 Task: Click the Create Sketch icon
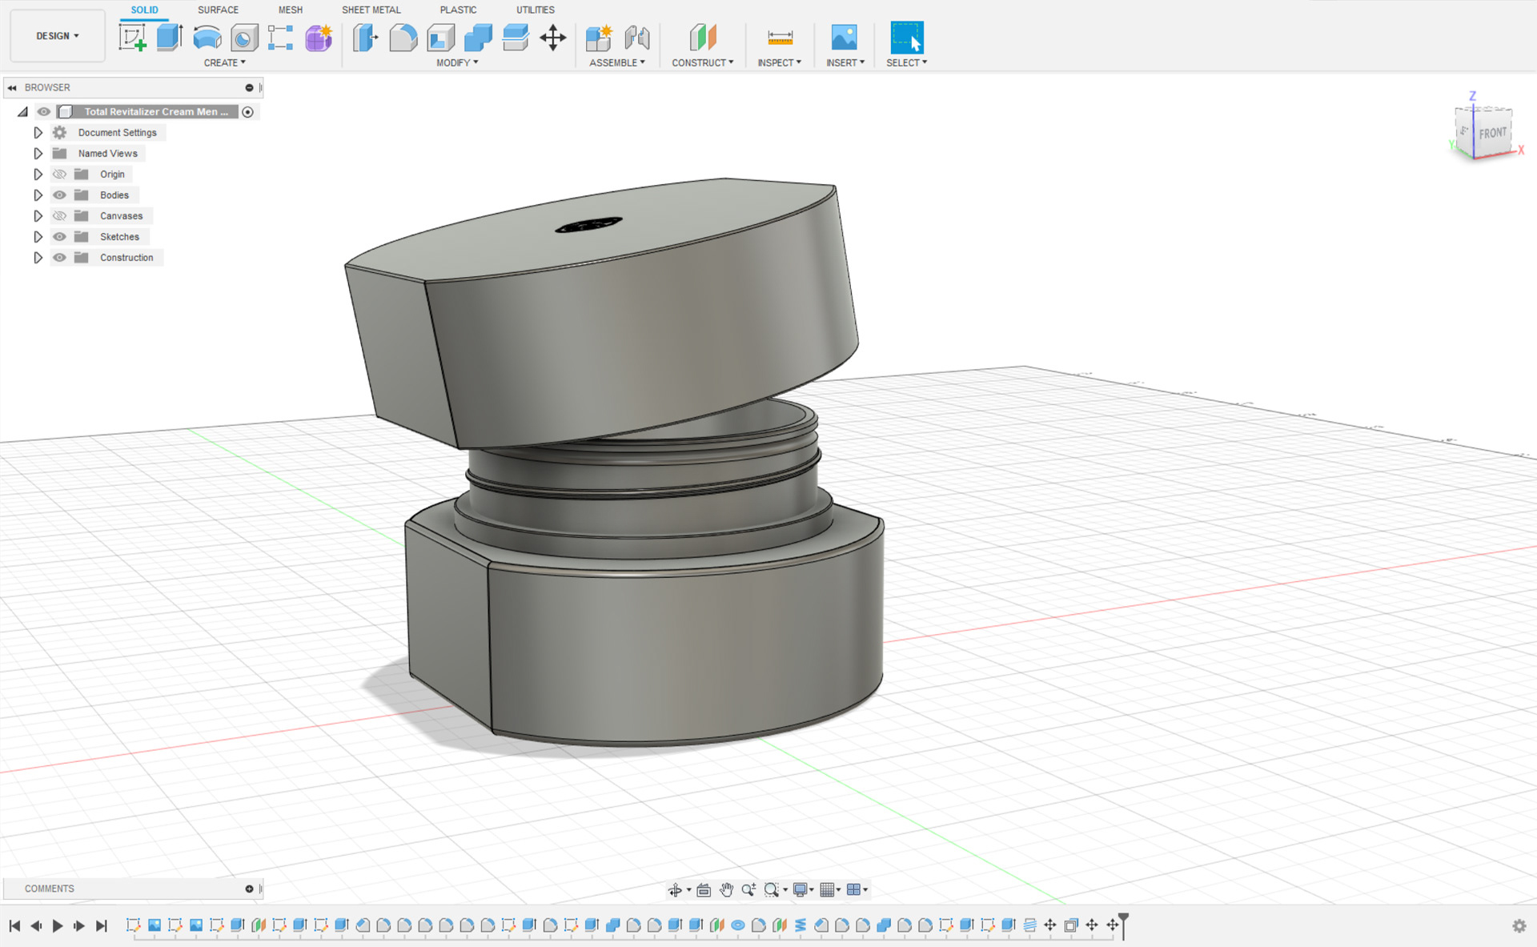133,38
